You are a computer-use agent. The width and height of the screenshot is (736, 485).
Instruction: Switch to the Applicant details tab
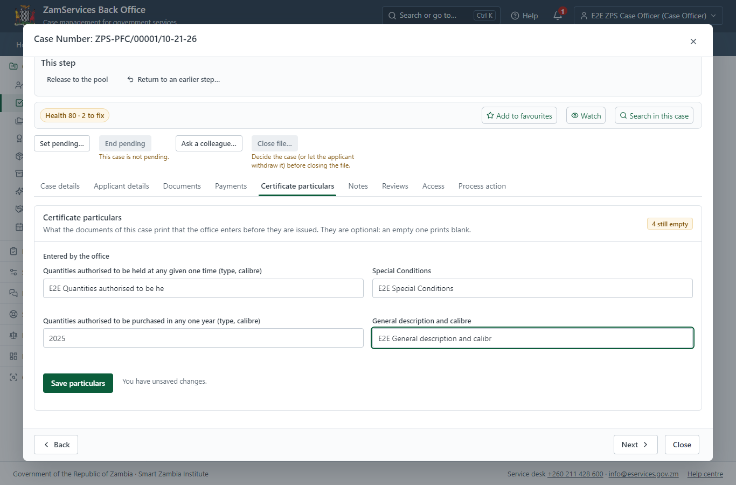click(121, 186)
